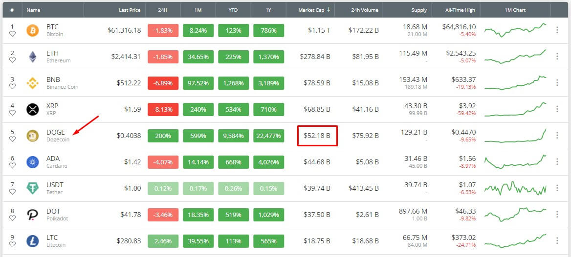The image size is (571, 257).
Task: Click the BTC last price $61,316.18
Action: [124, 30]
